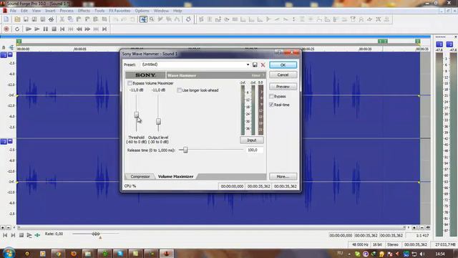The height and width of the screenshot is (258, 458).
Task: Click the RU language indicator in tray
Action: point(340,253)
